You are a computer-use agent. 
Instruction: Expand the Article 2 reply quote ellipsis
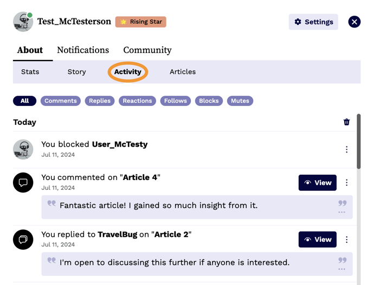342,269
